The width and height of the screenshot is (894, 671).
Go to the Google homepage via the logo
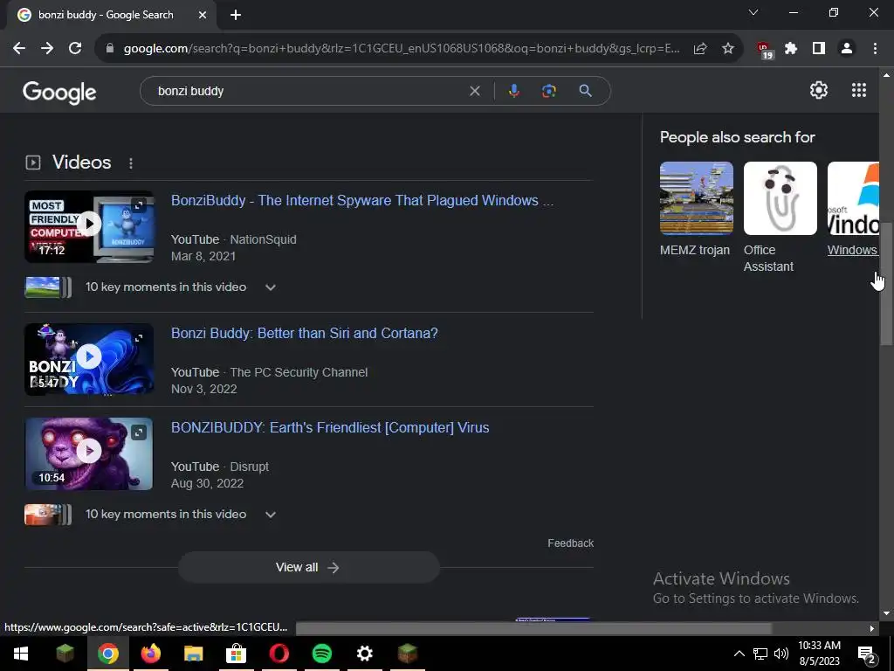coord(59,92)
